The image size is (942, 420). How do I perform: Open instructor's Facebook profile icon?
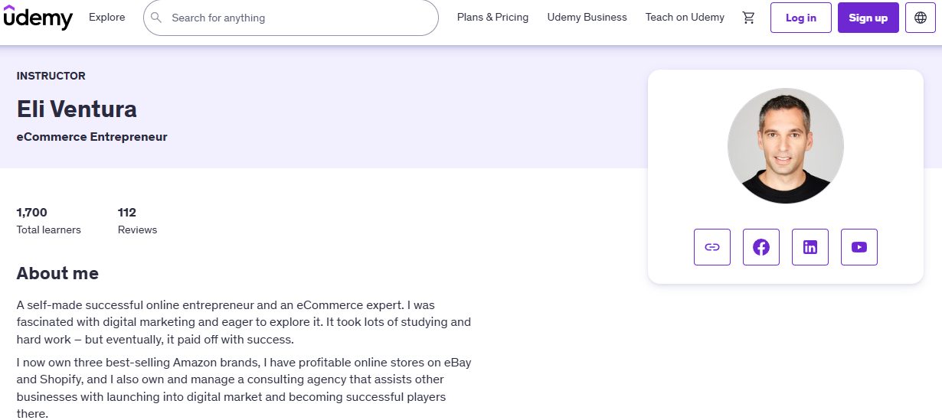point(761,247)
